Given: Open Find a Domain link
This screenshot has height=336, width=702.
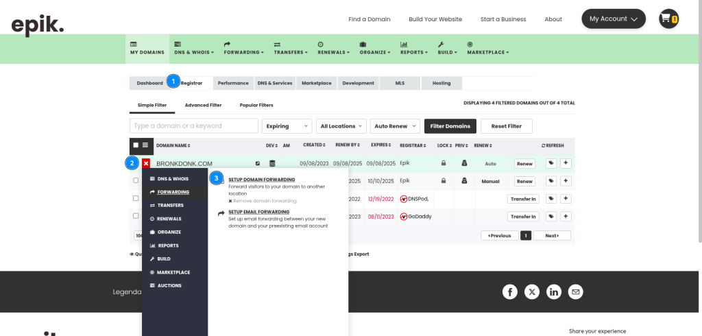Looking at the screenshot, I should (370, 19).
